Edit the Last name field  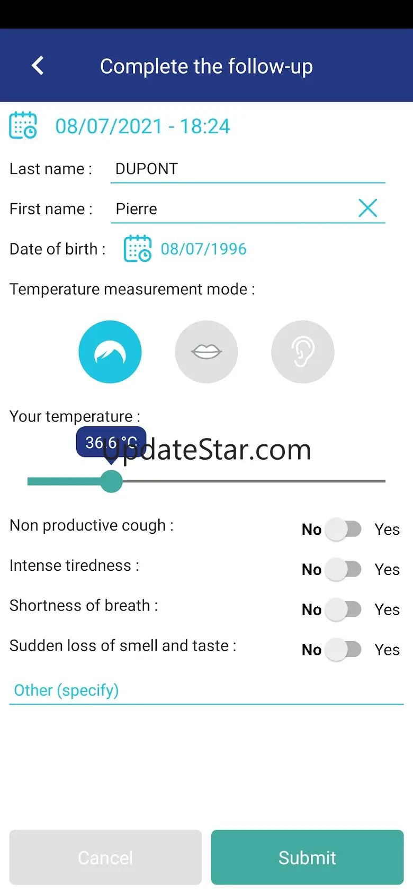pyautogui.click(x=247, y=169)
